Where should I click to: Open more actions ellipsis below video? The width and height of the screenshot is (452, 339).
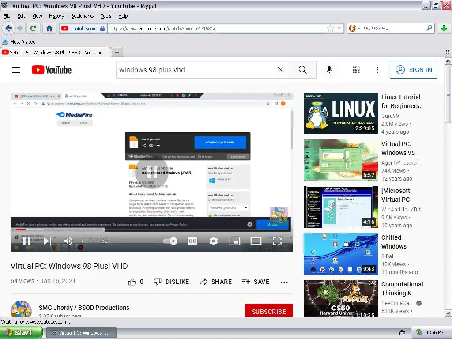pos(284,282)
